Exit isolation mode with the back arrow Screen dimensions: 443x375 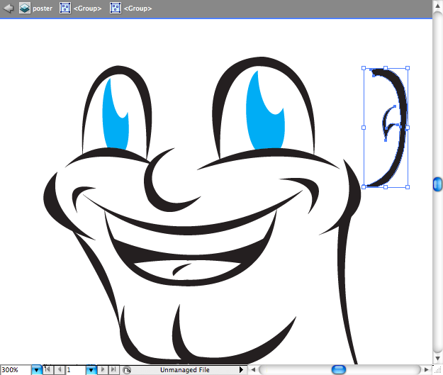(x=9, y=8)
